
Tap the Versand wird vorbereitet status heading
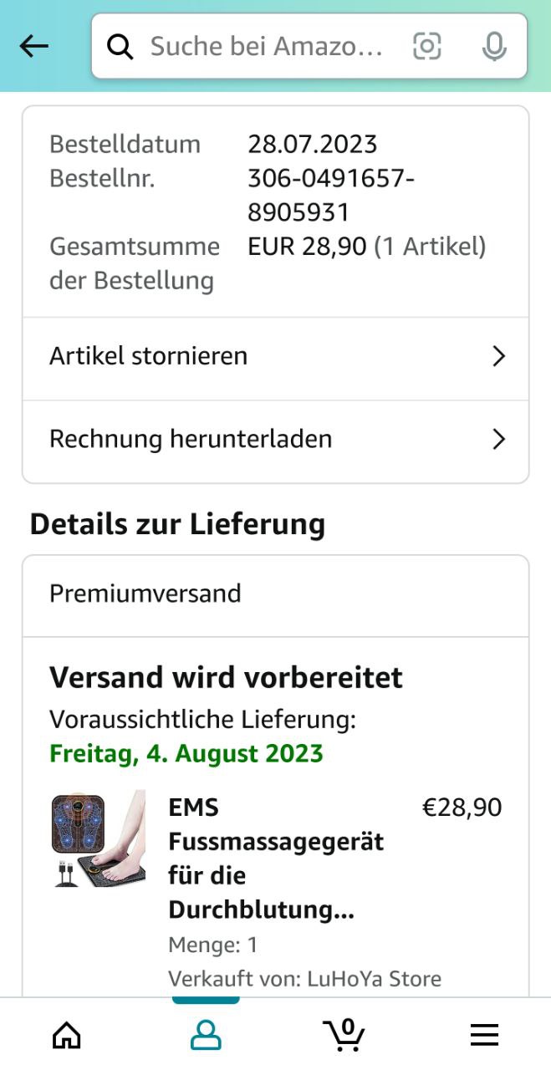coord(226,677)
